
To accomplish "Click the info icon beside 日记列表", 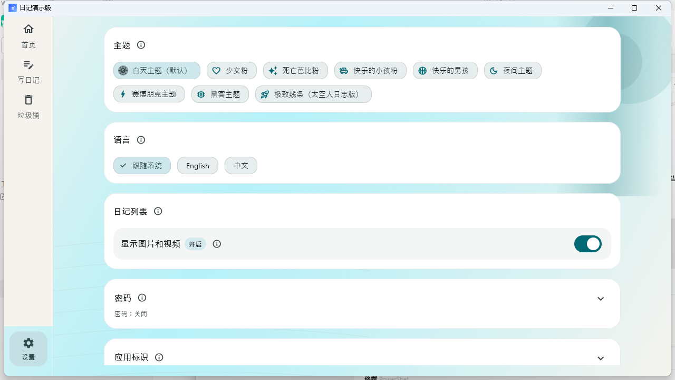I will [158, 211].
